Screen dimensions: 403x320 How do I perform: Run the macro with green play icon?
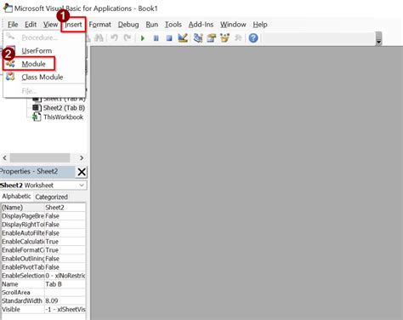click(x=143, y=38)
